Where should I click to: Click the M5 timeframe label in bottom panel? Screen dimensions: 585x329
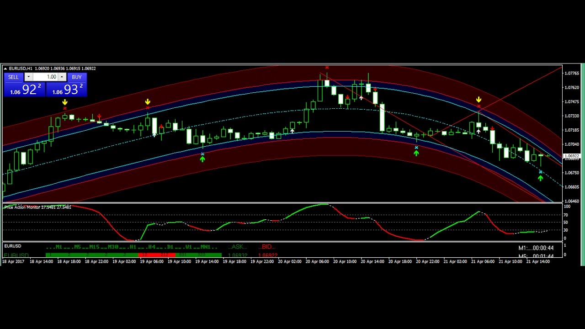[77, 247]
